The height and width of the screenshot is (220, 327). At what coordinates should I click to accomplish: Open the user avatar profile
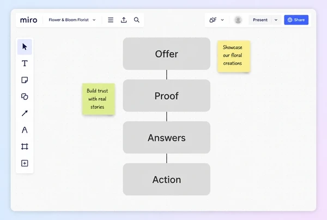tap(238, 20)
